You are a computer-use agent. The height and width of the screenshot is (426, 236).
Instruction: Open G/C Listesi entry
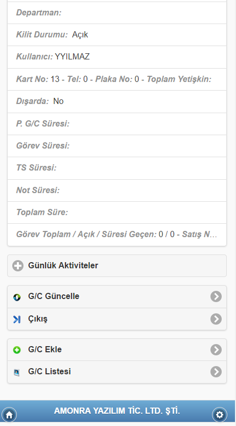click(x=117, y=372)
